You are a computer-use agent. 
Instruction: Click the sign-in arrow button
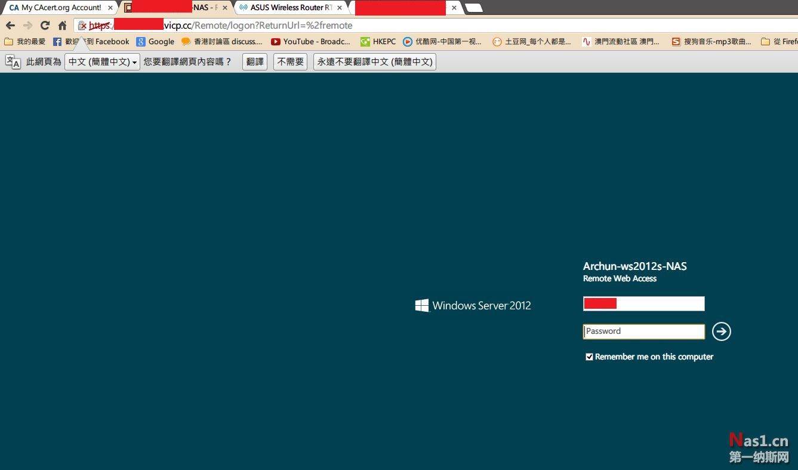[722, 331]
